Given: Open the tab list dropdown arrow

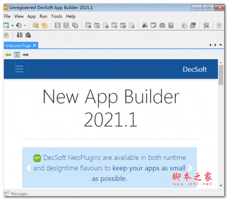Looking at the screenshot, I should coord(220,45).
